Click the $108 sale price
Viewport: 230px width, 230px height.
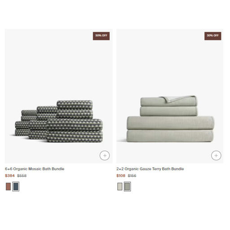click(x=121, y=176)
